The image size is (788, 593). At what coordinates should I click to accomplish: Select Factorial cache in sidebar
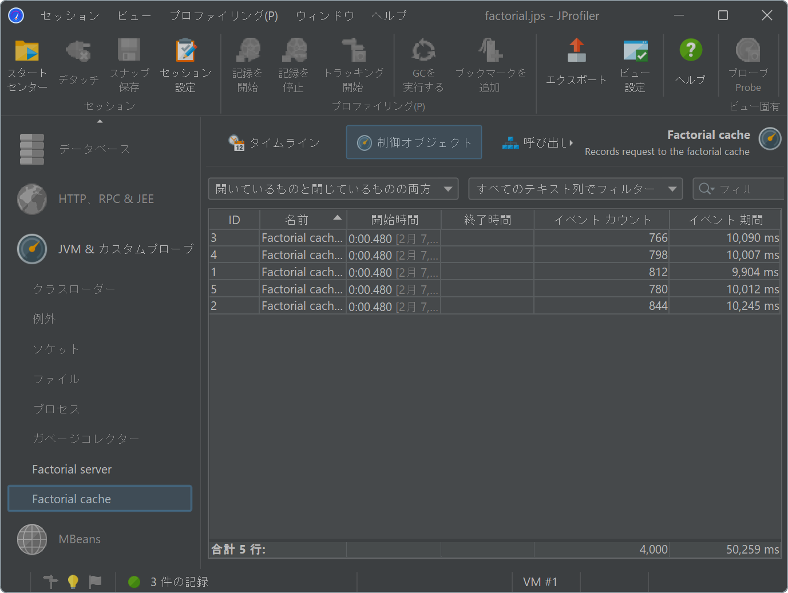[100, 499]
